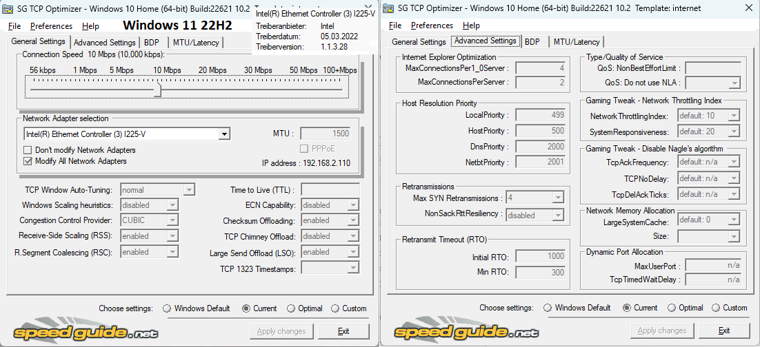This screenshot has height=347, width=760.
Task: Switch to MTU/Latency tab in left window
Action: pos(196,43)
